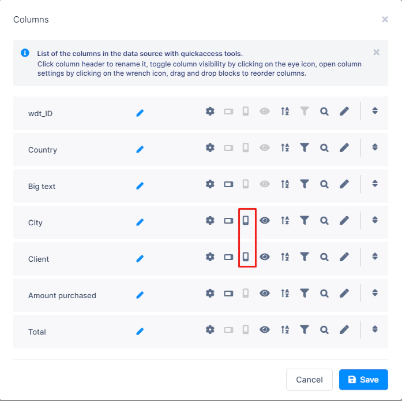Click the Amount purchased column header name

[62, 295]
